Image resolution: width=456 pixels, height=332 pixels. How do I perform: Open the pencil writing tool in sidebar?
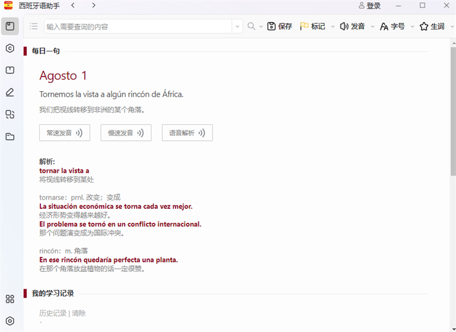[x=10, y=92]
